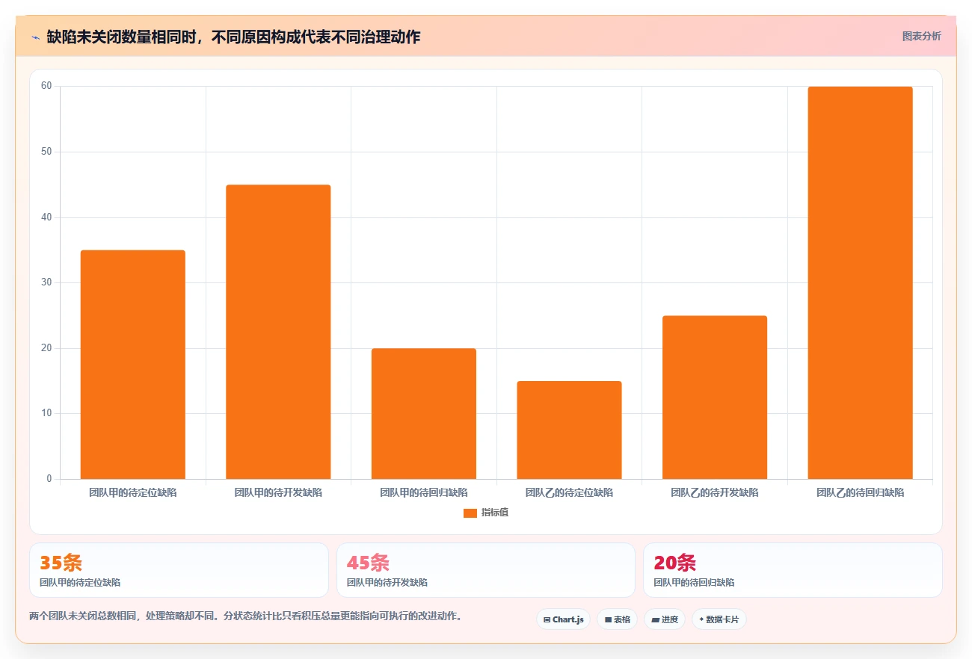This screenshot has width=972, height=659.
Task: Open the 45条 data card
Action: 486,570
